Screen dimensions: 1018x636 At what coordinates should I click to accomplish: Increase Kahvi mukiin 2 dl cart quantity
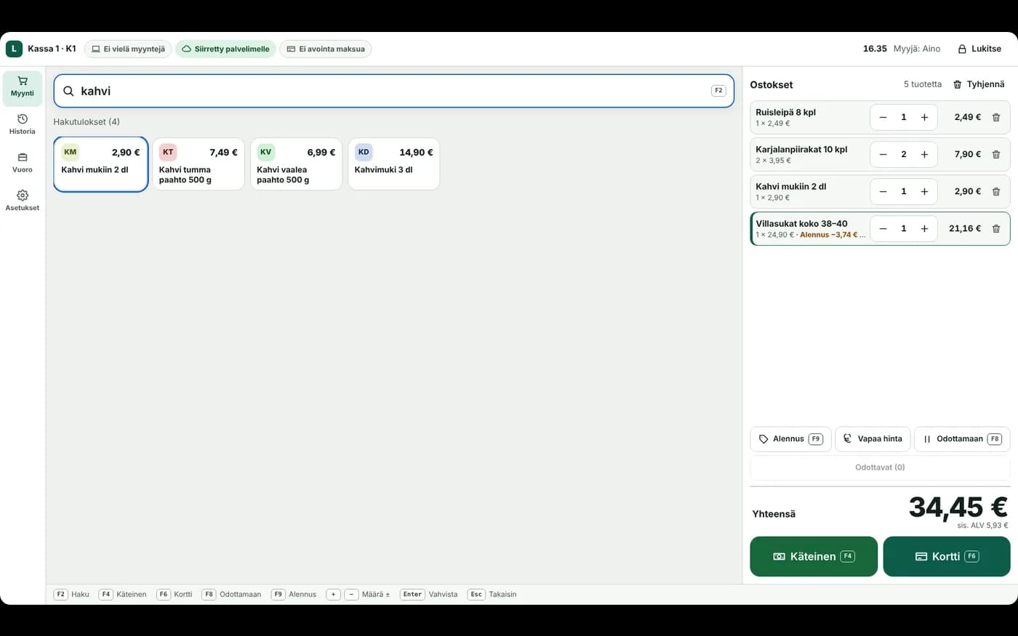(924, 191)
